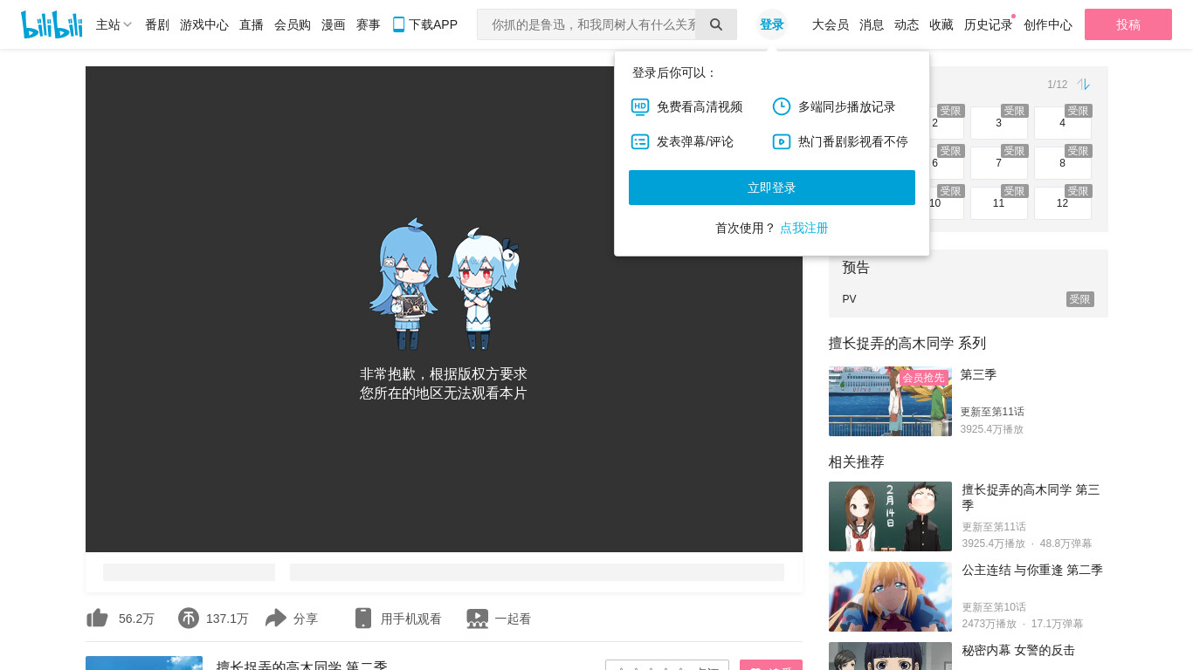Click the 相关推荐 heading
This screenshot has width=1193, height=670.
tap(857, 462)
